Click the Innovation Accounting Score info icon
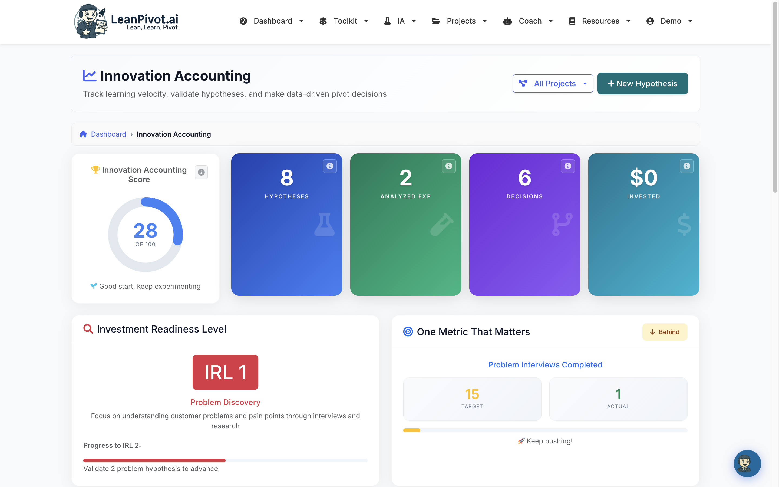 tap(201, 172)
